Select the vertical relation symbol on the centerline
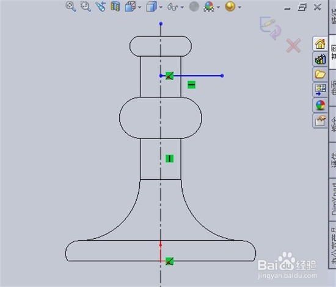 click(x=169, y=158)
